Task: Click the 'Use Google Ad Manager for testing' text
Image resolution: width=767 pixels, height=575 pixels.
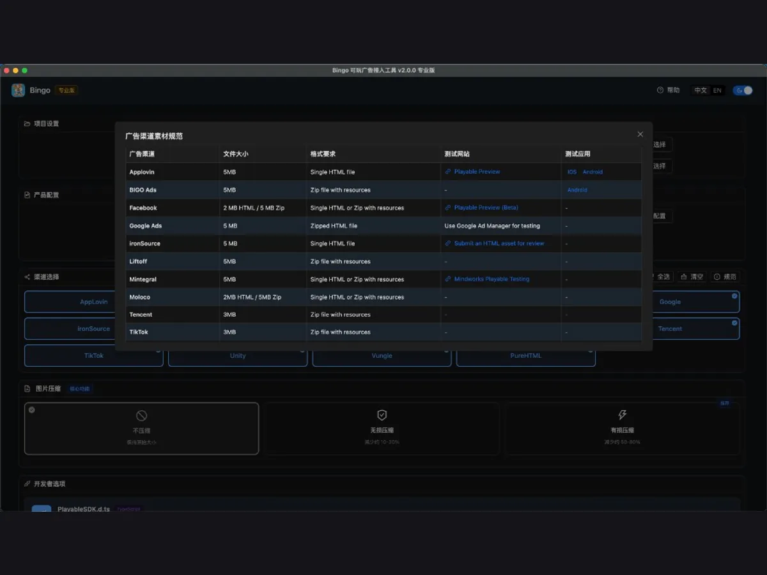Action: coord(492,226)
